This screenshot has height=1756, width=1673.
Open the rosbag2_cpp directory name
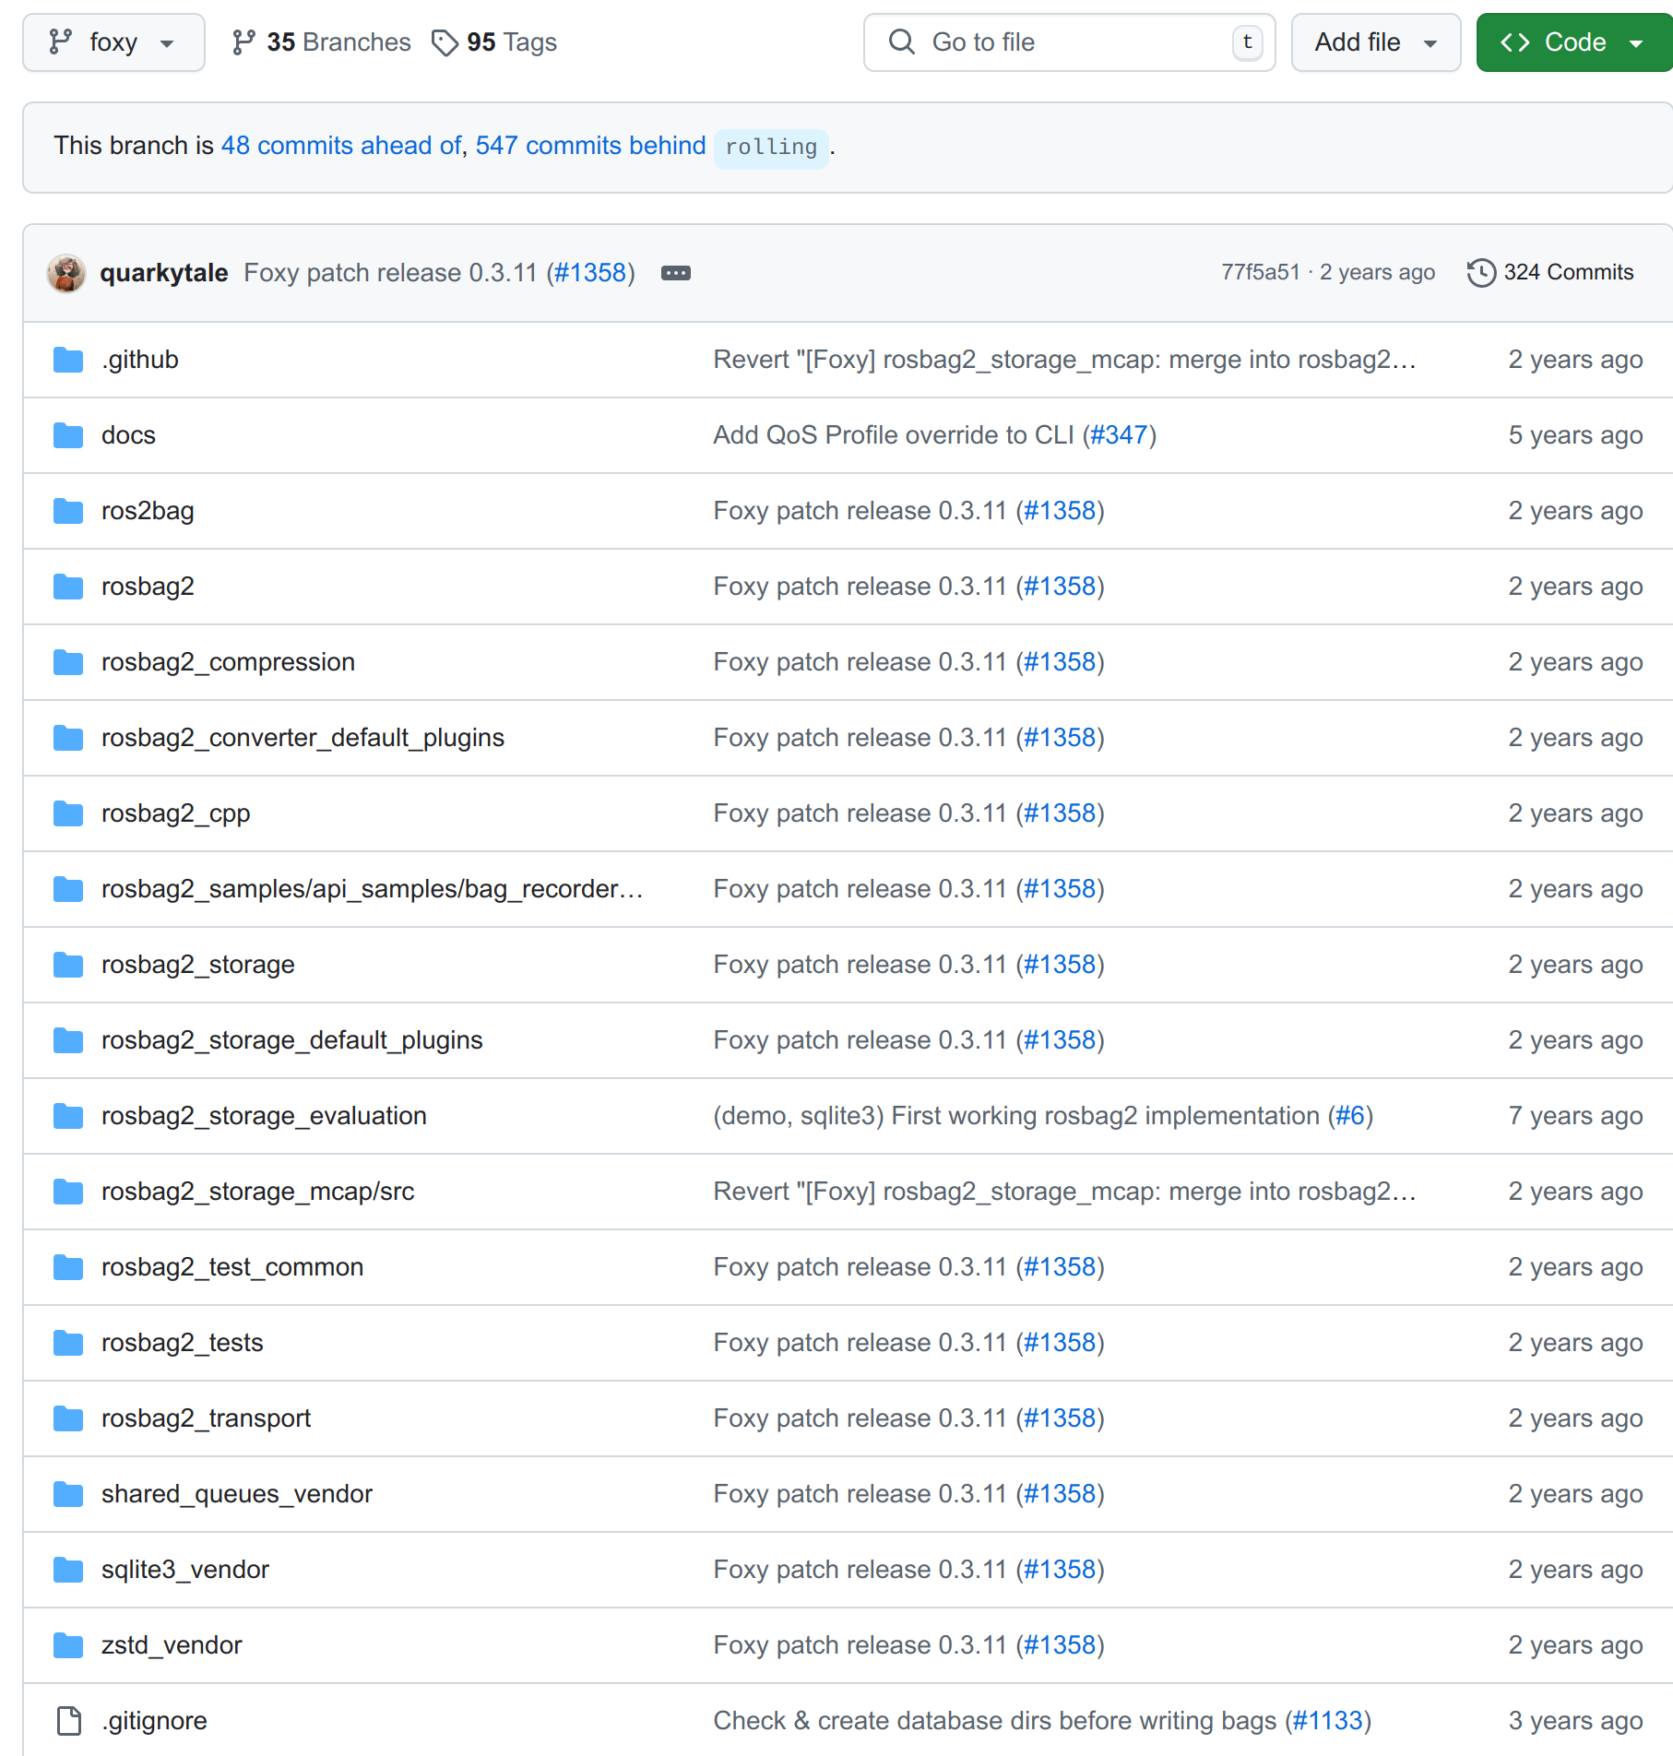pos(175,813)
